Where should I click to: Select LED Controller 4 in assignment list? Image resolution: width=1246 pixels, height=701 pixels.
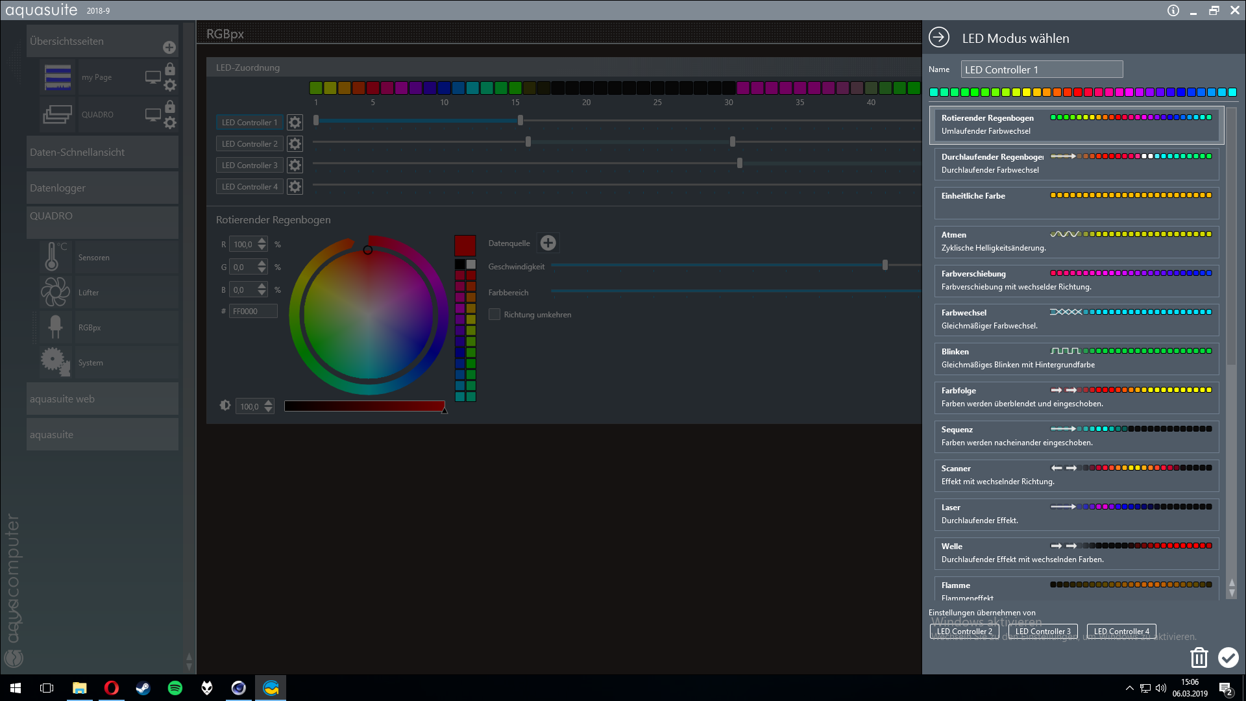click(249, 187)
